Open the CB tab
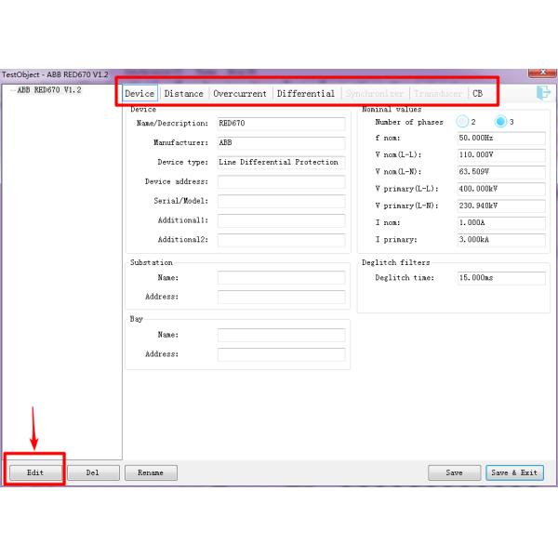 coord(478,94)
